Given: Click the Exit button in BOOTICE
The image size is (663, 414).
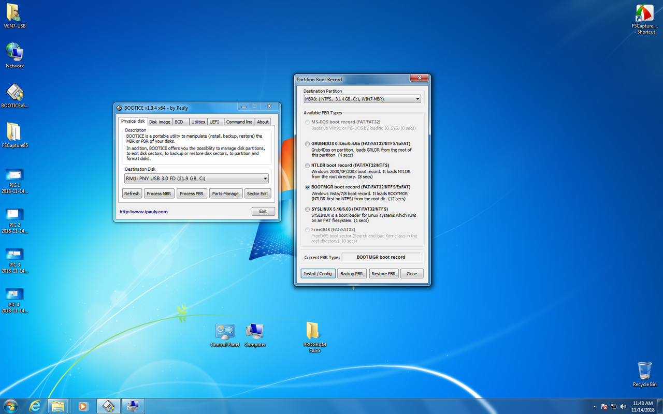Looking at the screenshot, I should pyautogui.click(x=263, y=211).
